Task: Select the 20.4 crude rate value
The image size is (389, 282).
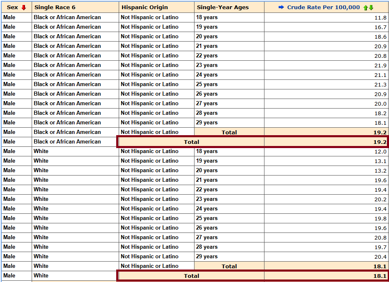Action: (x=380, y=257)
